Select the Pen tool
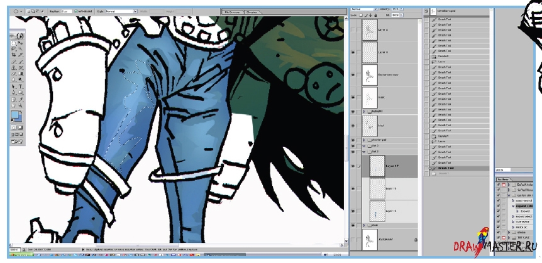The height and width of the screenshot is (263, 542). [13, 92]
